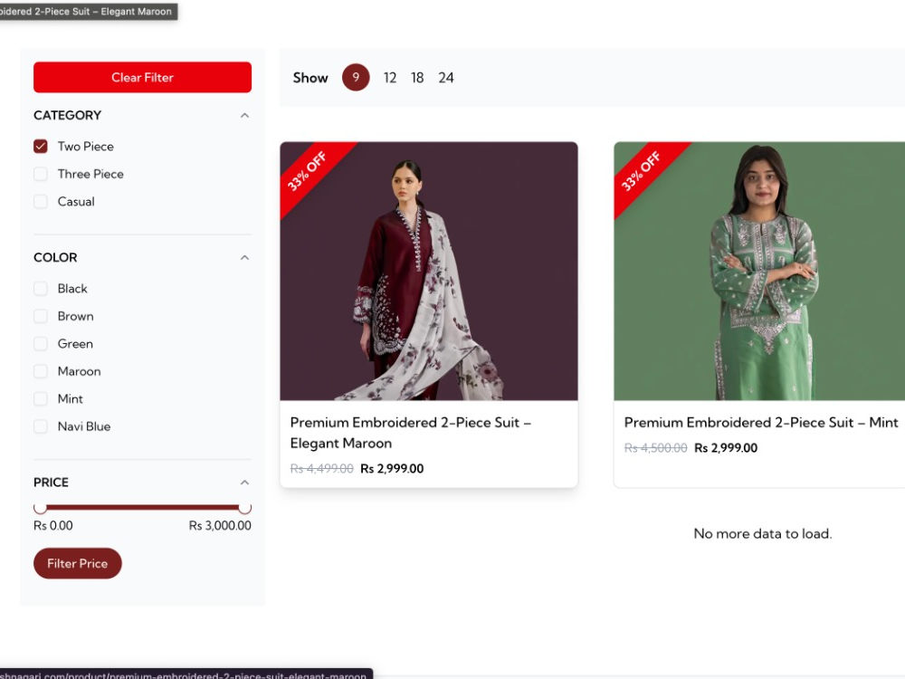
Task: Tick the Navi Blue color checkbox
Action: [41, 426]
